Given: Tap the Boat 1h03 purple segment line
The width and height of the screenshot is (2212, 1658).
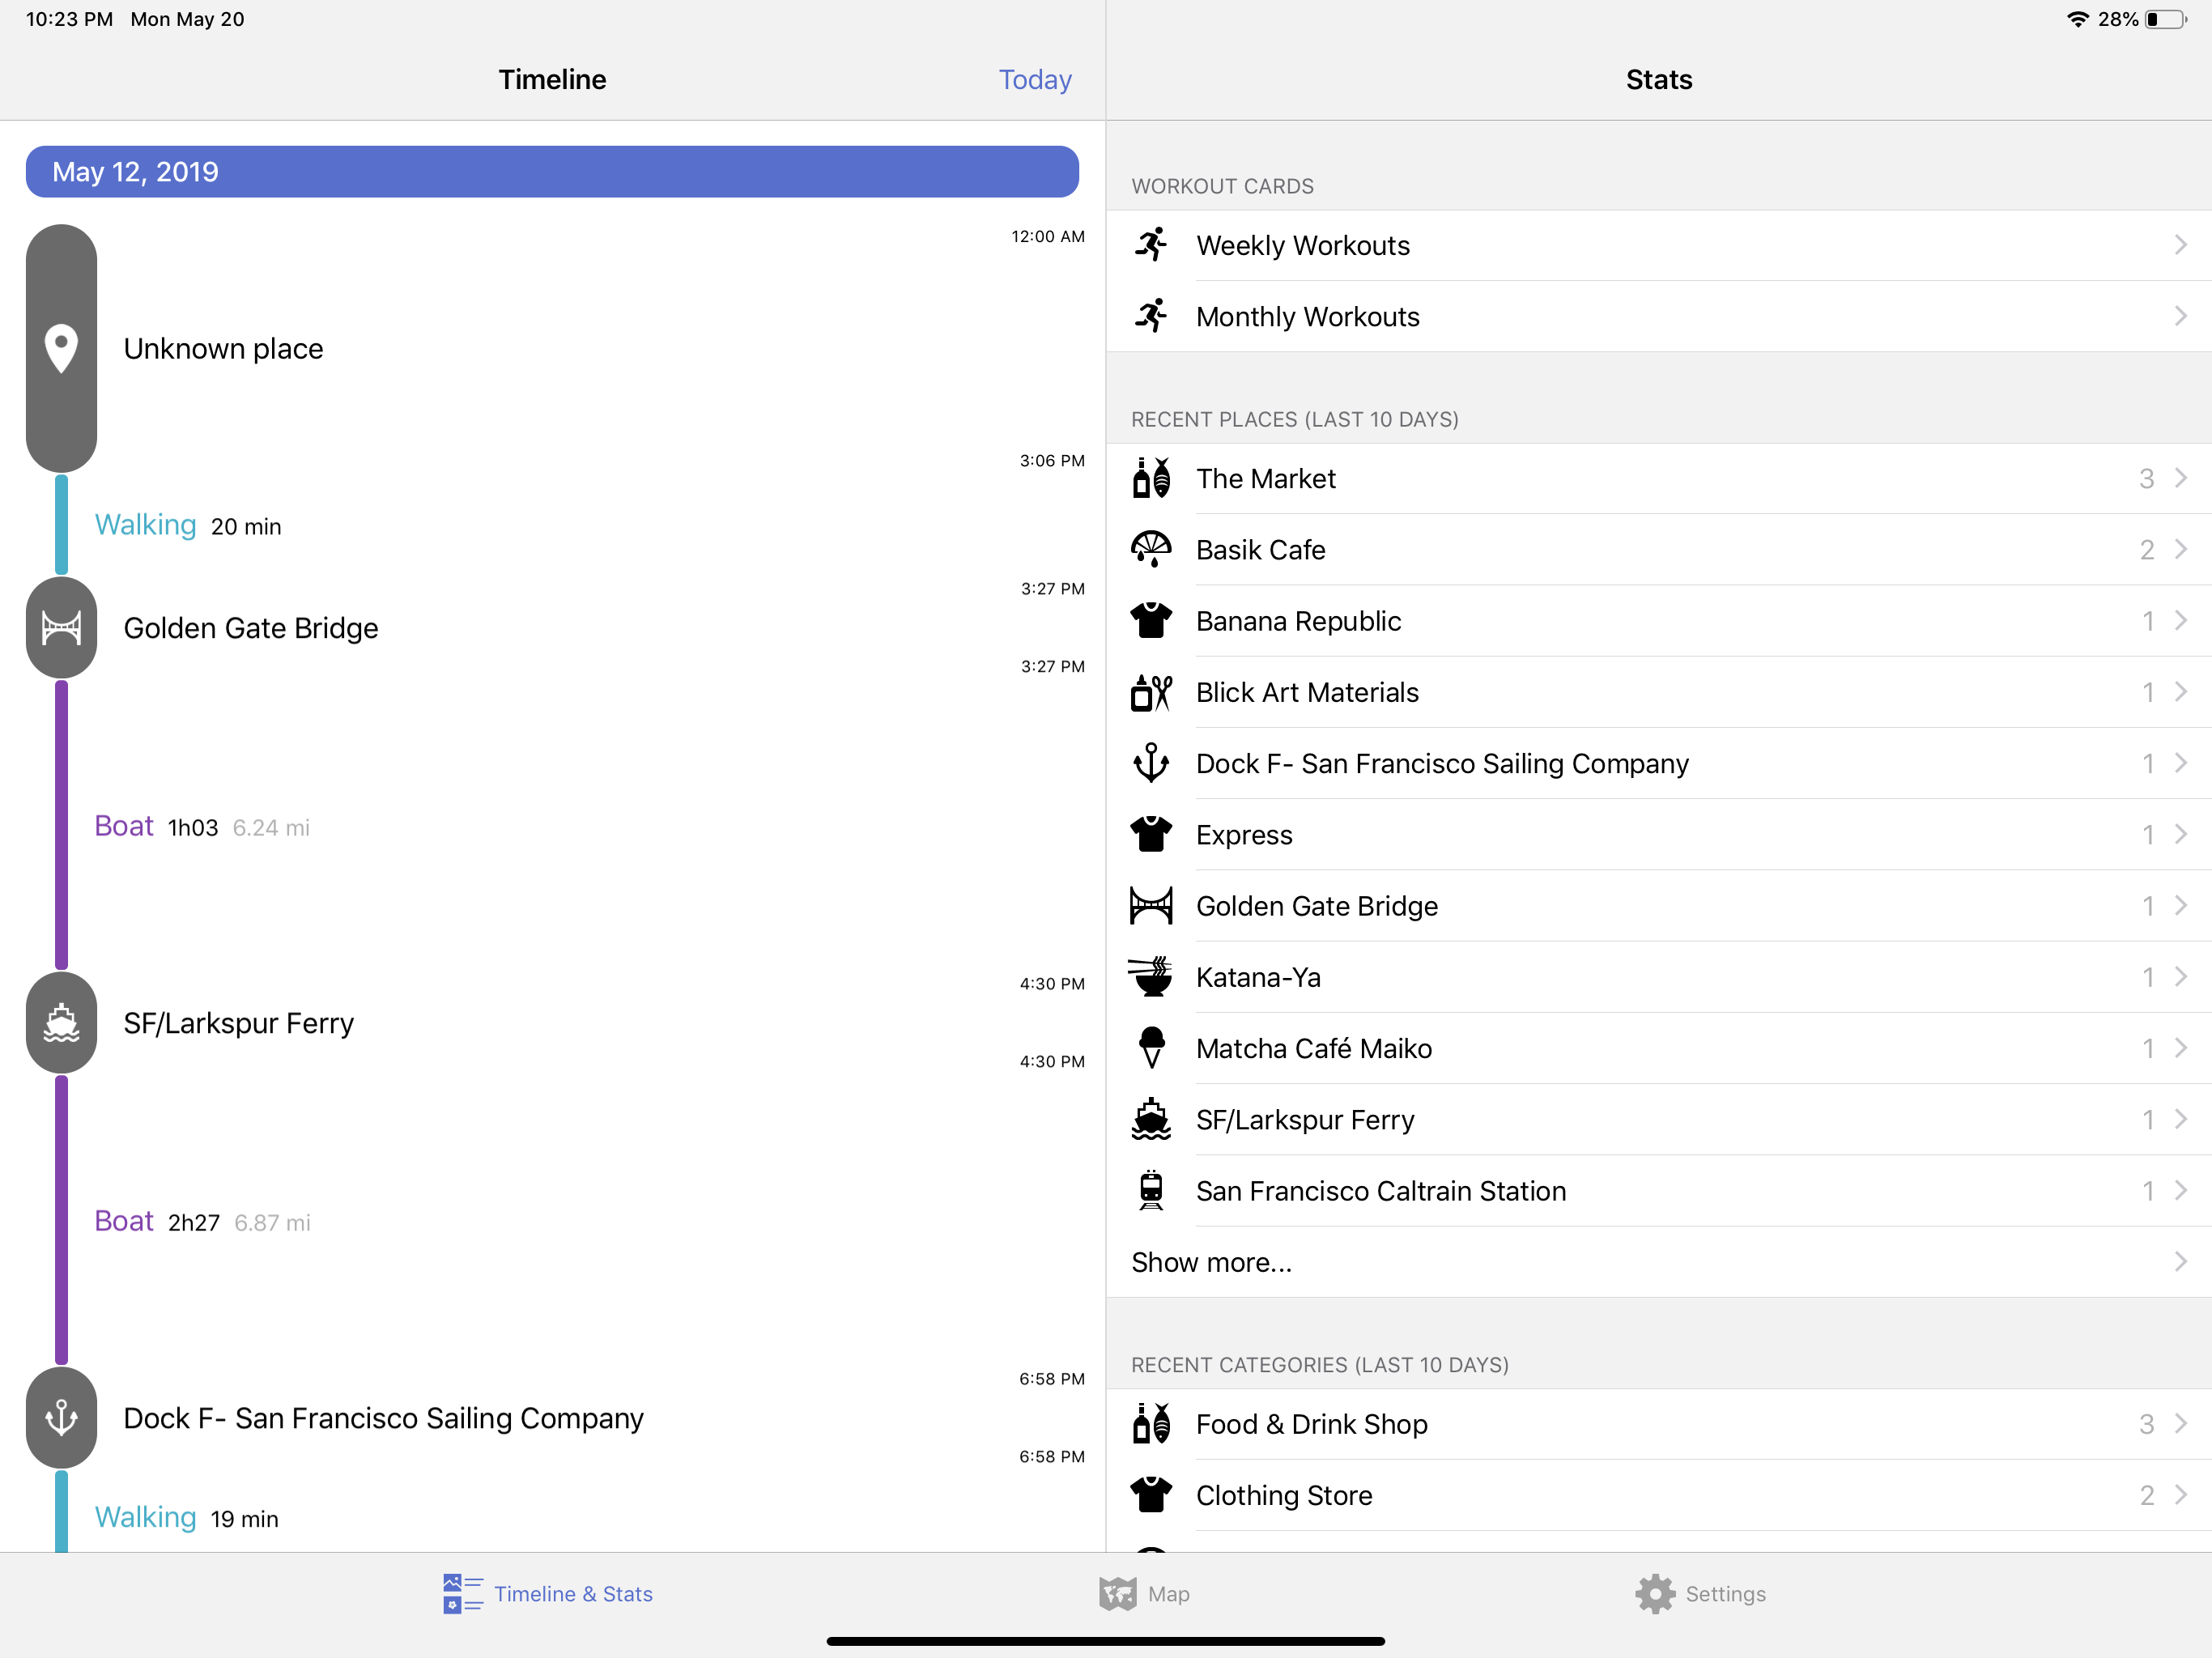Looking at the screenshot, I should (61, 825).
